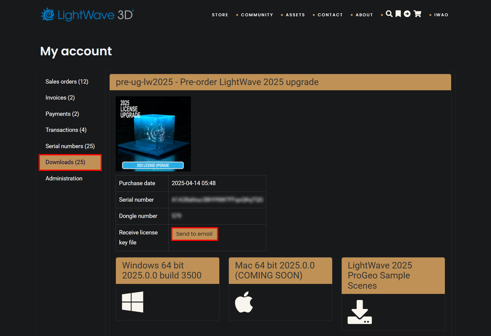Open the ASSETS menu
The height and width of the screenshot is (336, 491).
[295, 15]
